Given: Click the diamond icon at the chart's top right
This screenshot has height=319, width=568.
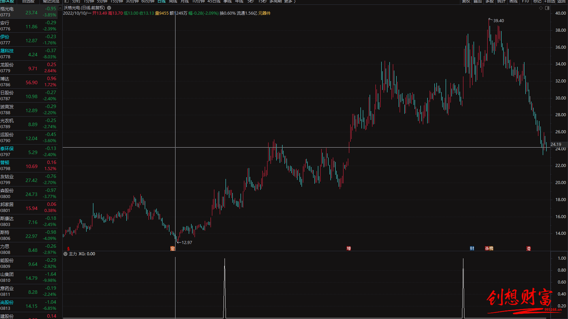Looking at the screenshot, I should tap(541, 8).
